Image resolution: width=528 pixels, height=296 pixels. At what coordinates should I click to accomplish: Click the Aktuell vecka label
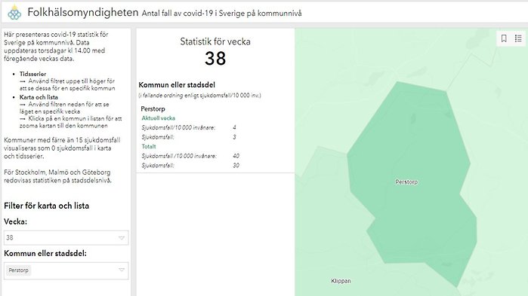159,118
